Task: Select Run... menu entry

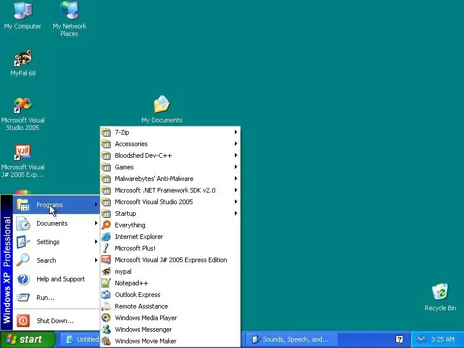Action: click(56, 298)
